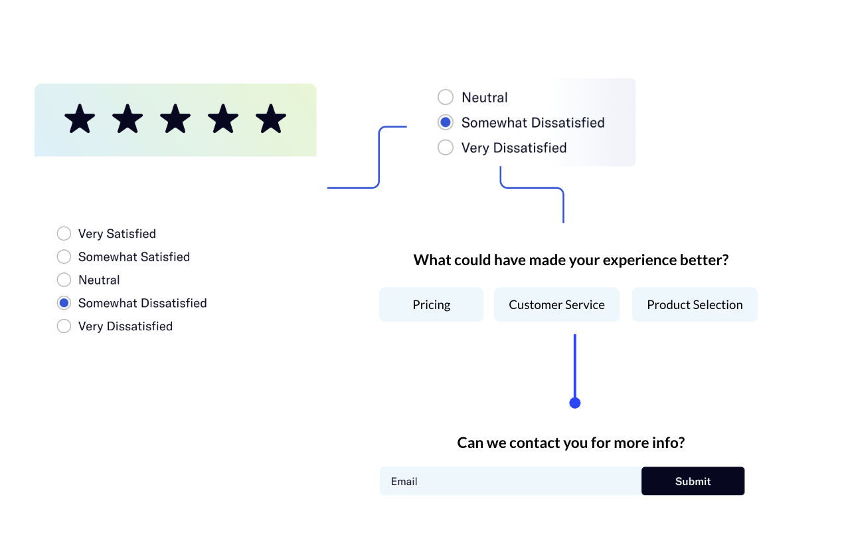This screenshot has height=533, width=842.
Task: Select the third star rating
Action: pos(175,120)
